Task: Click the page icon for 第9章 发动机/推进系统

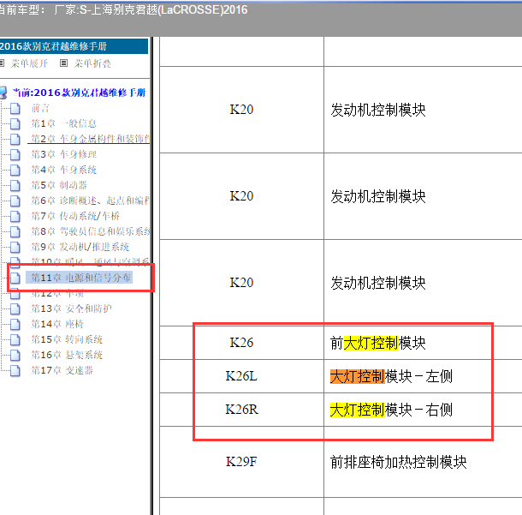Action: click(15, 247)
